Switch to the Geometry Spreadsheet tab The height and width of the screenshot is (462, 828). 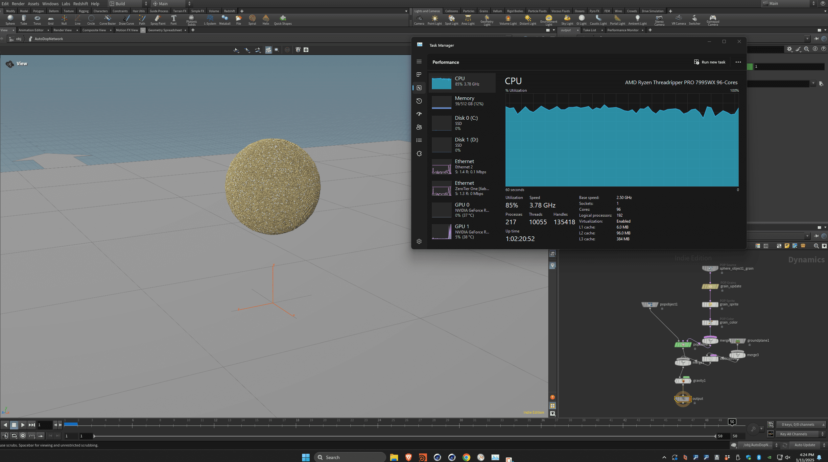pyautogui.click(x=166, y=30)
